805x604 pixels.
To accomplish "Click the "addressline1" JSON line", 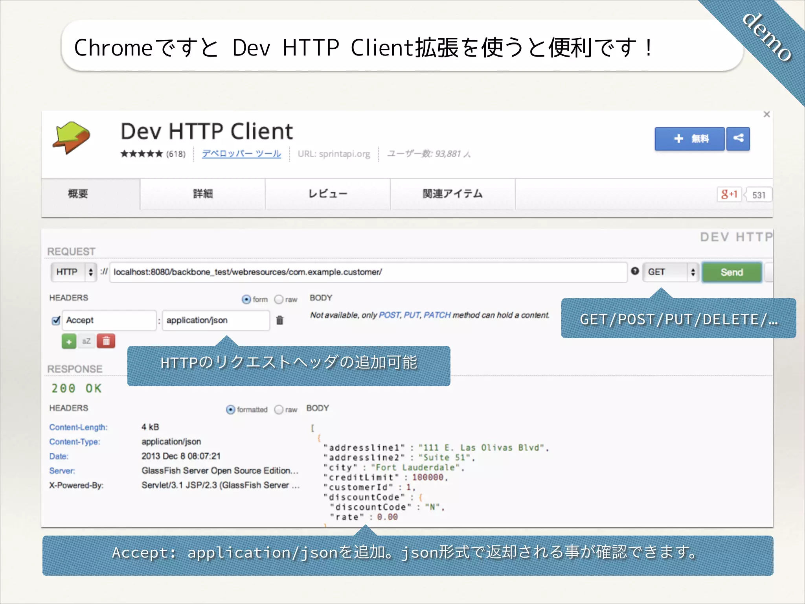I will (x=436, y=448).
